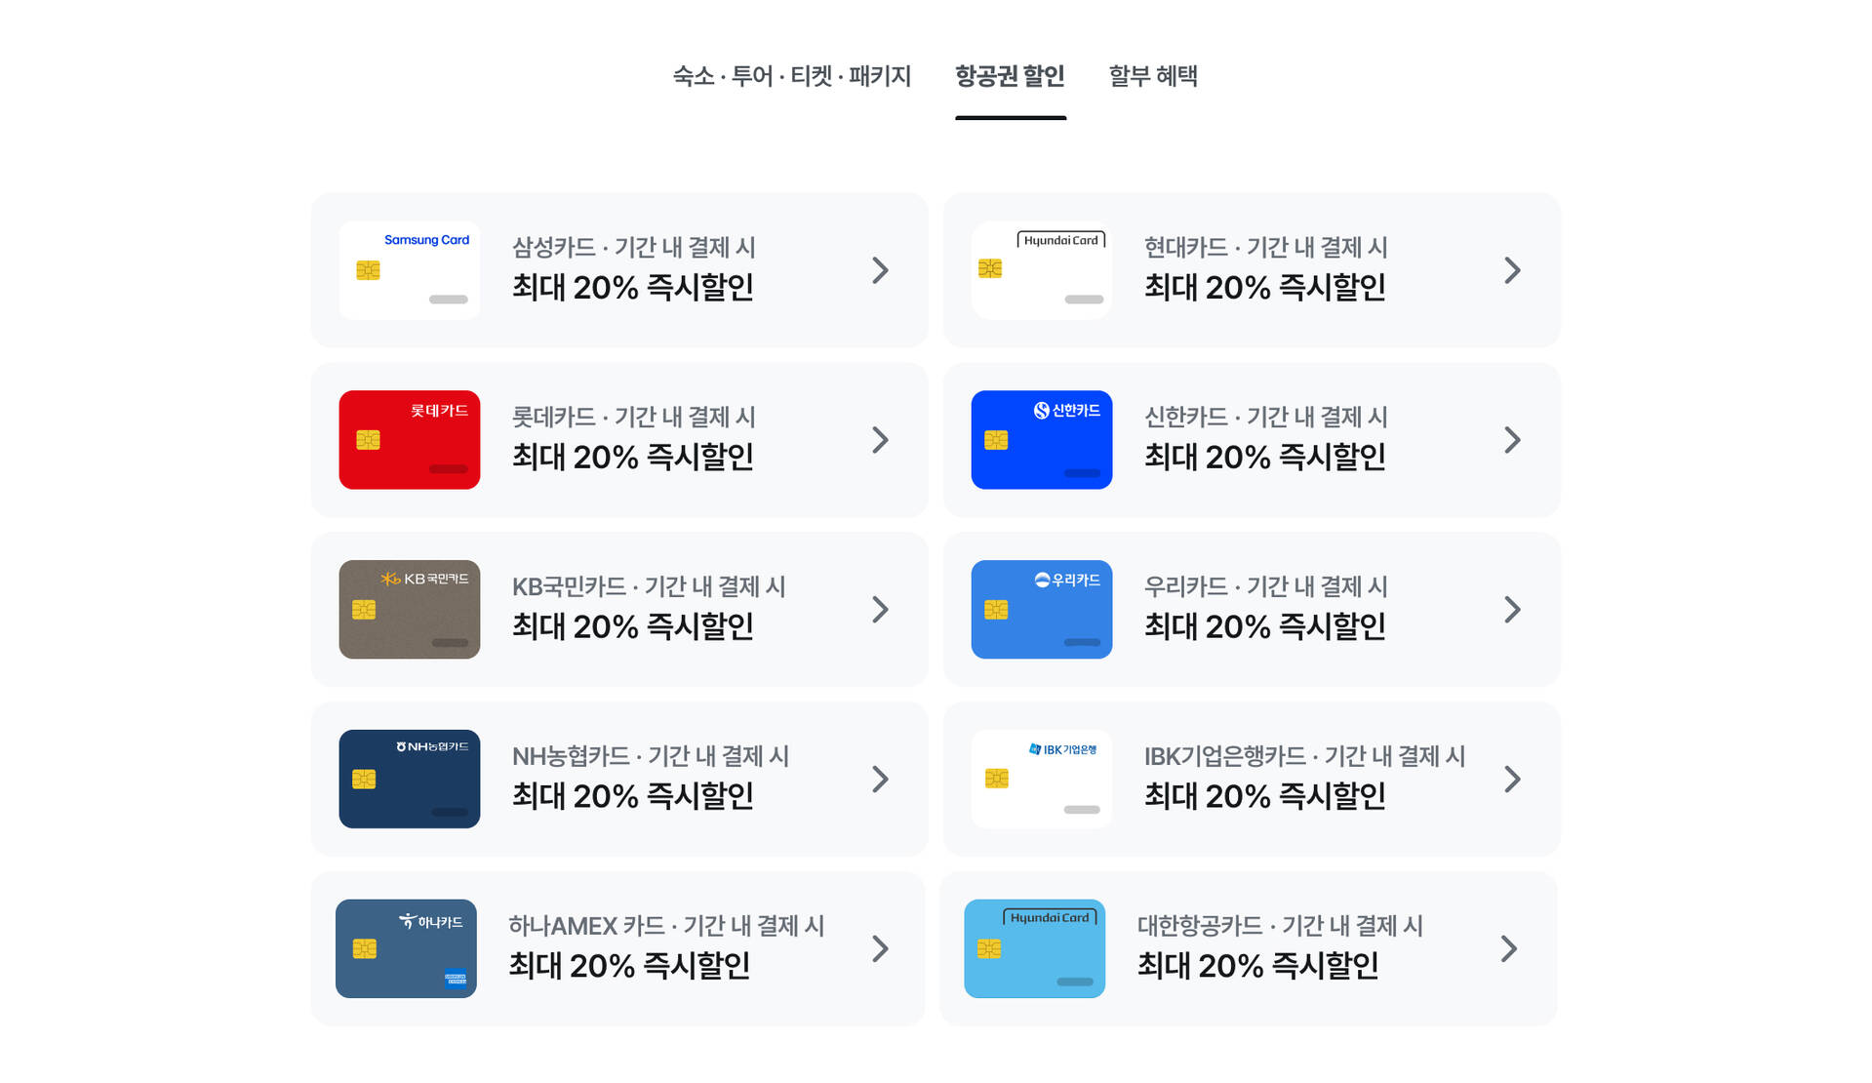The width and height of the screenshot is (1872, 1083).
Task: Select the 항공권 할인 tab
Action: click(1010, 76)
